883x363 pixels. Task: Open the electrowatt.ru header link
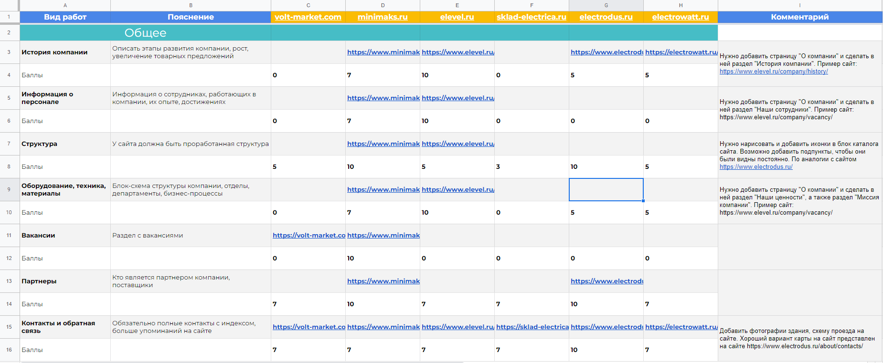pyautogui.click(x=681, y=17)
